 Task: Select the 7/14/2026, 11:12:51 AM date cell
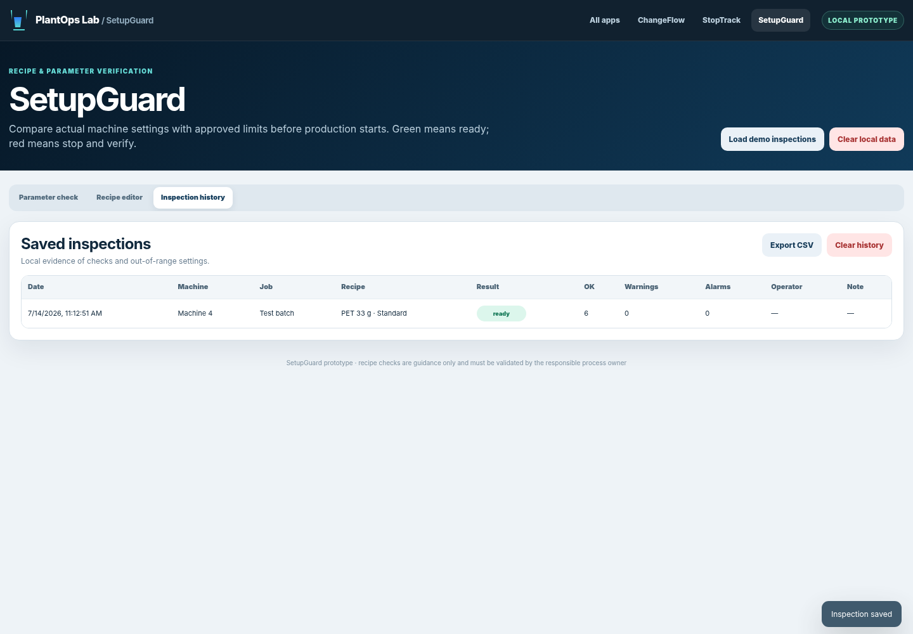[65, 314]
